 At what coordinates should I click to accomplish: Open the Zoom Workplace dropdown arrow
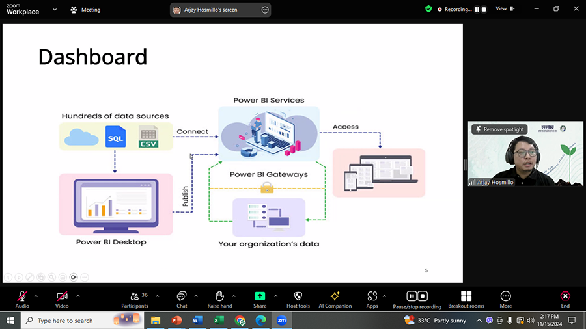[55, 10]
